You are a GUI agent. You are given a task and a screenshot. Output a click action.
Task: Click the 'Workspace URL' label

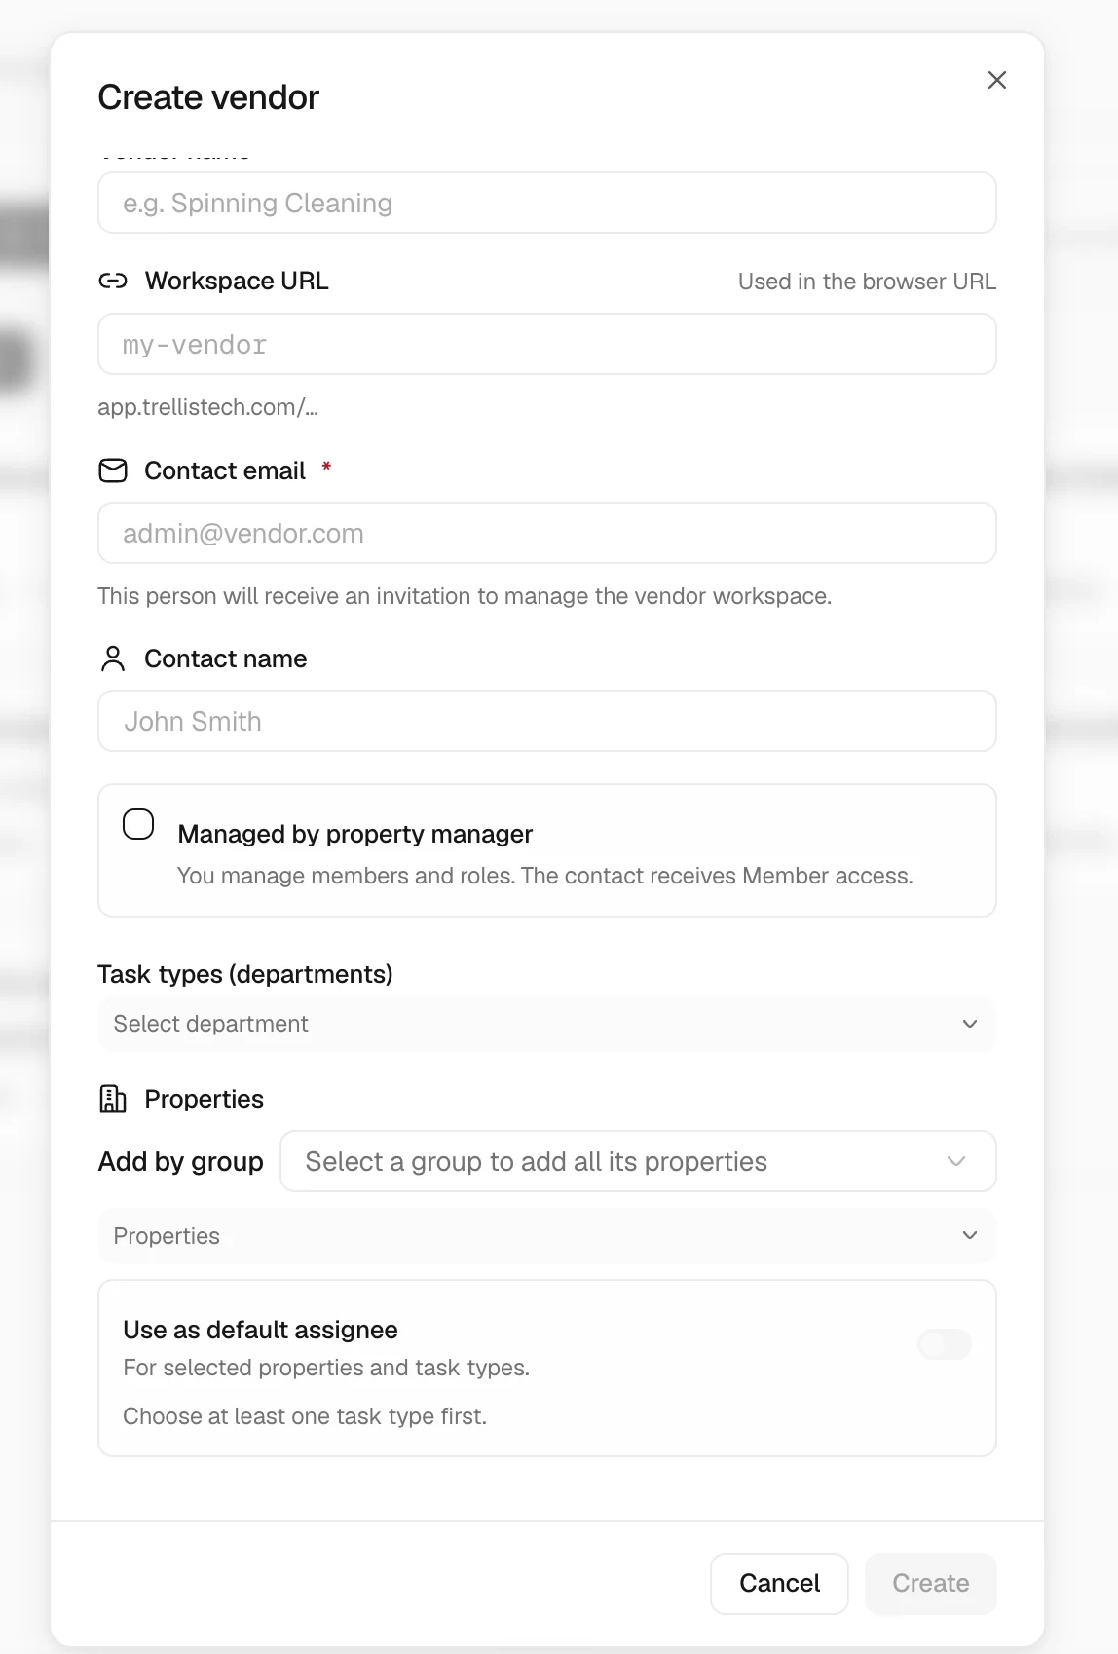click(237, 282)
